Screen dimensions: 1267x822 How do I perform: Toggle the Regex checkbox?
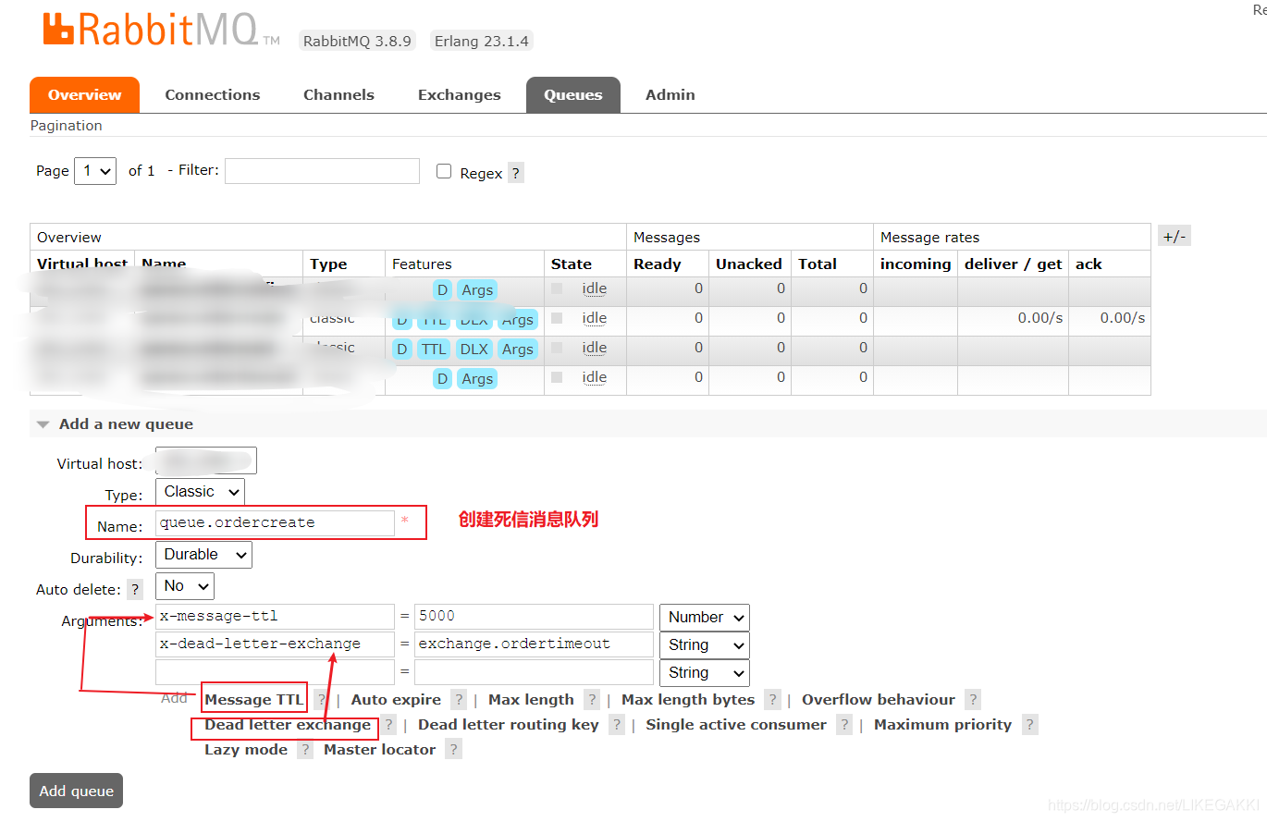[444, 171]
